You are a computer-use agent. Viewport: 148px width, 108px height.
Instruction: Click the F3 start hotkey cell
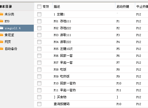click(118, 35)
